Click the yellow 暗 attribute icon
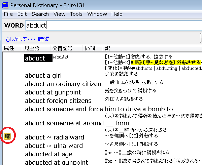 pyautogui.click(x=7, y=136)
